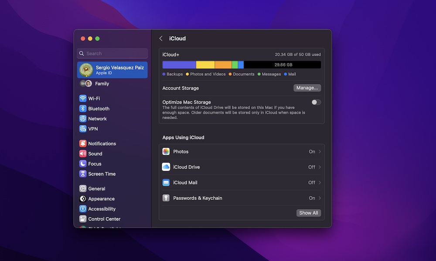The height and width of the screenshot is (261, 436).
Task: Click the orange Documents storage segment
Action: (223, 65)
